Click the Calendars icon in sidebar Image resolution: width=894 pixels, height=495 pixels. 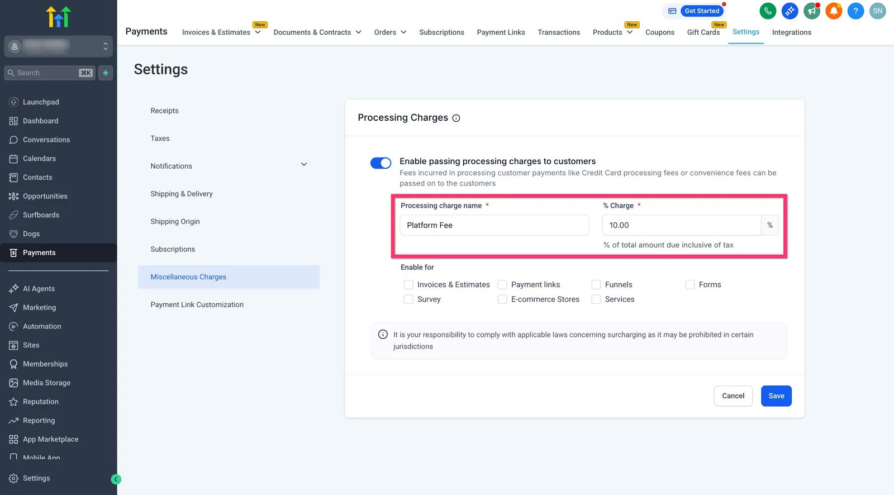tap(13, 159)
